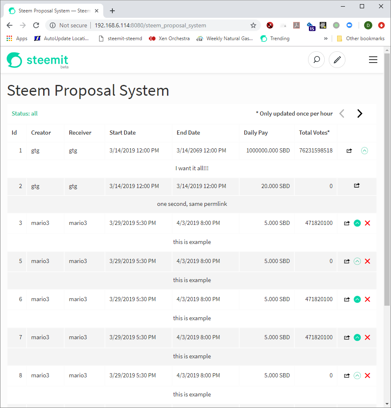
Task: Open share link for proposal 6
Action: [x=347, y=299]
